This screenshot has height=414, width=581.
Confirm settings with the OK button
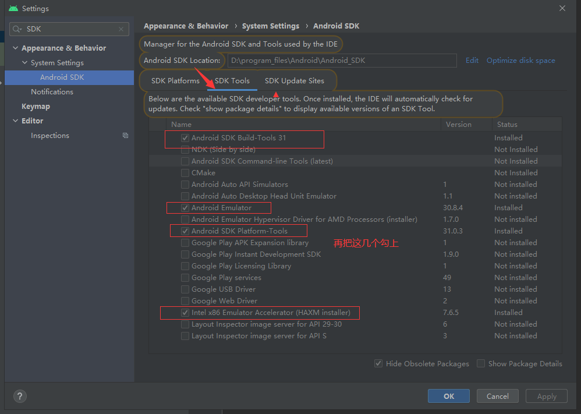point(449,396)
